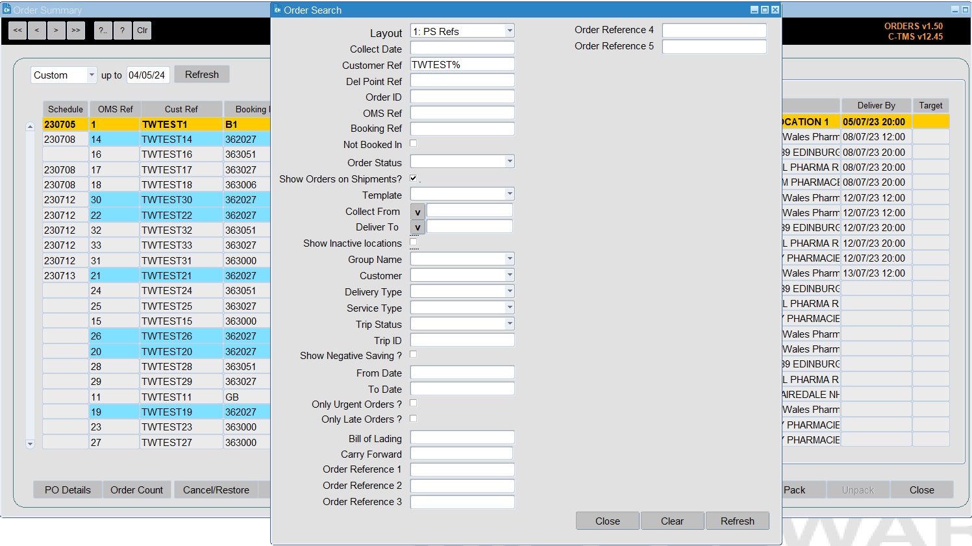Tick the Only Urgent Orders checkbox
The image size is (972, 546).
(x=414, y=403)
